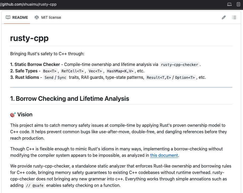Switch to the MIT license tab

click(x=51, y=17)
